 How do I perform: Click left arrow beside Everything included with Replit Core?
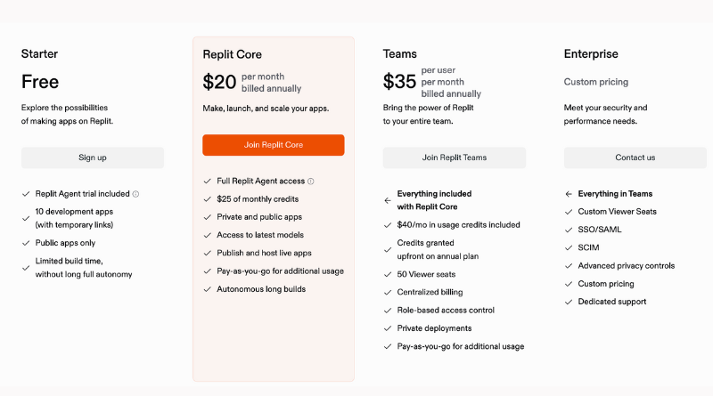(x=387, y=200)
